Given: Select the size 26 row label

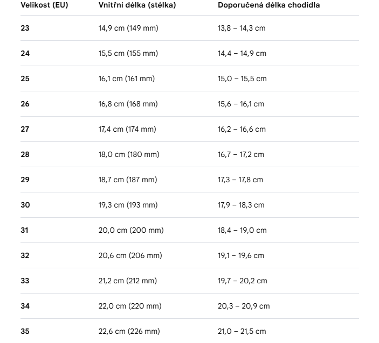Looking at the screenshot, I should (x=25, y=104).
